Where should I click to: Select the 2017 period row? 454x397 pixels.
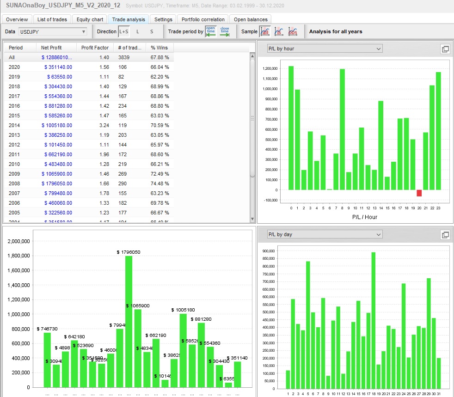(89, 96)
